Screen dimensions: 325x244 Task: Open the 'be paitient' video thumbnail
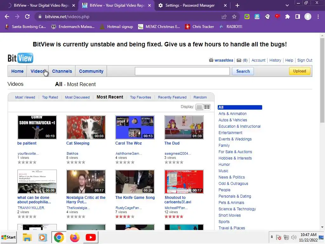[37, 127]
